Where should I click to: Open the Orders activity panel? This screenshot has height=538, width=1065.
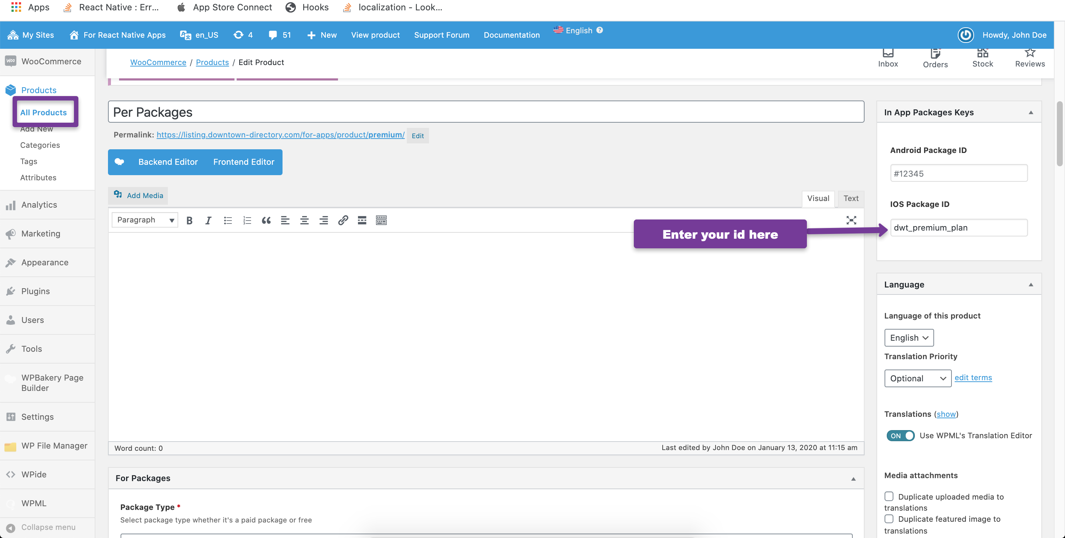(x=935, y=58)
